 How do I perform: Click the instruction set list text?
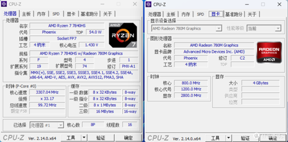[84, 75]
